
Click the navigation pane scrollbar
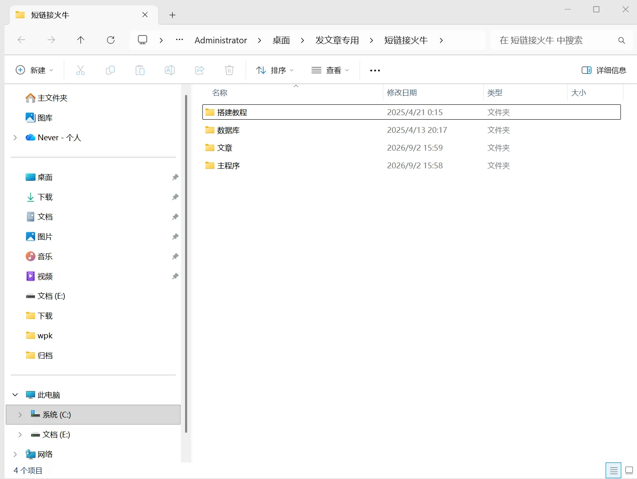(x=186, y=263)
